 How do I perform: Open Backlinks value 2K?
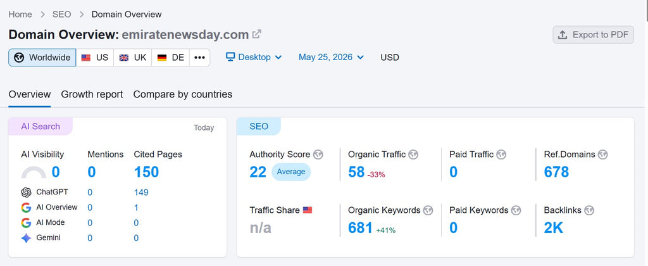(x=553, y=227)
